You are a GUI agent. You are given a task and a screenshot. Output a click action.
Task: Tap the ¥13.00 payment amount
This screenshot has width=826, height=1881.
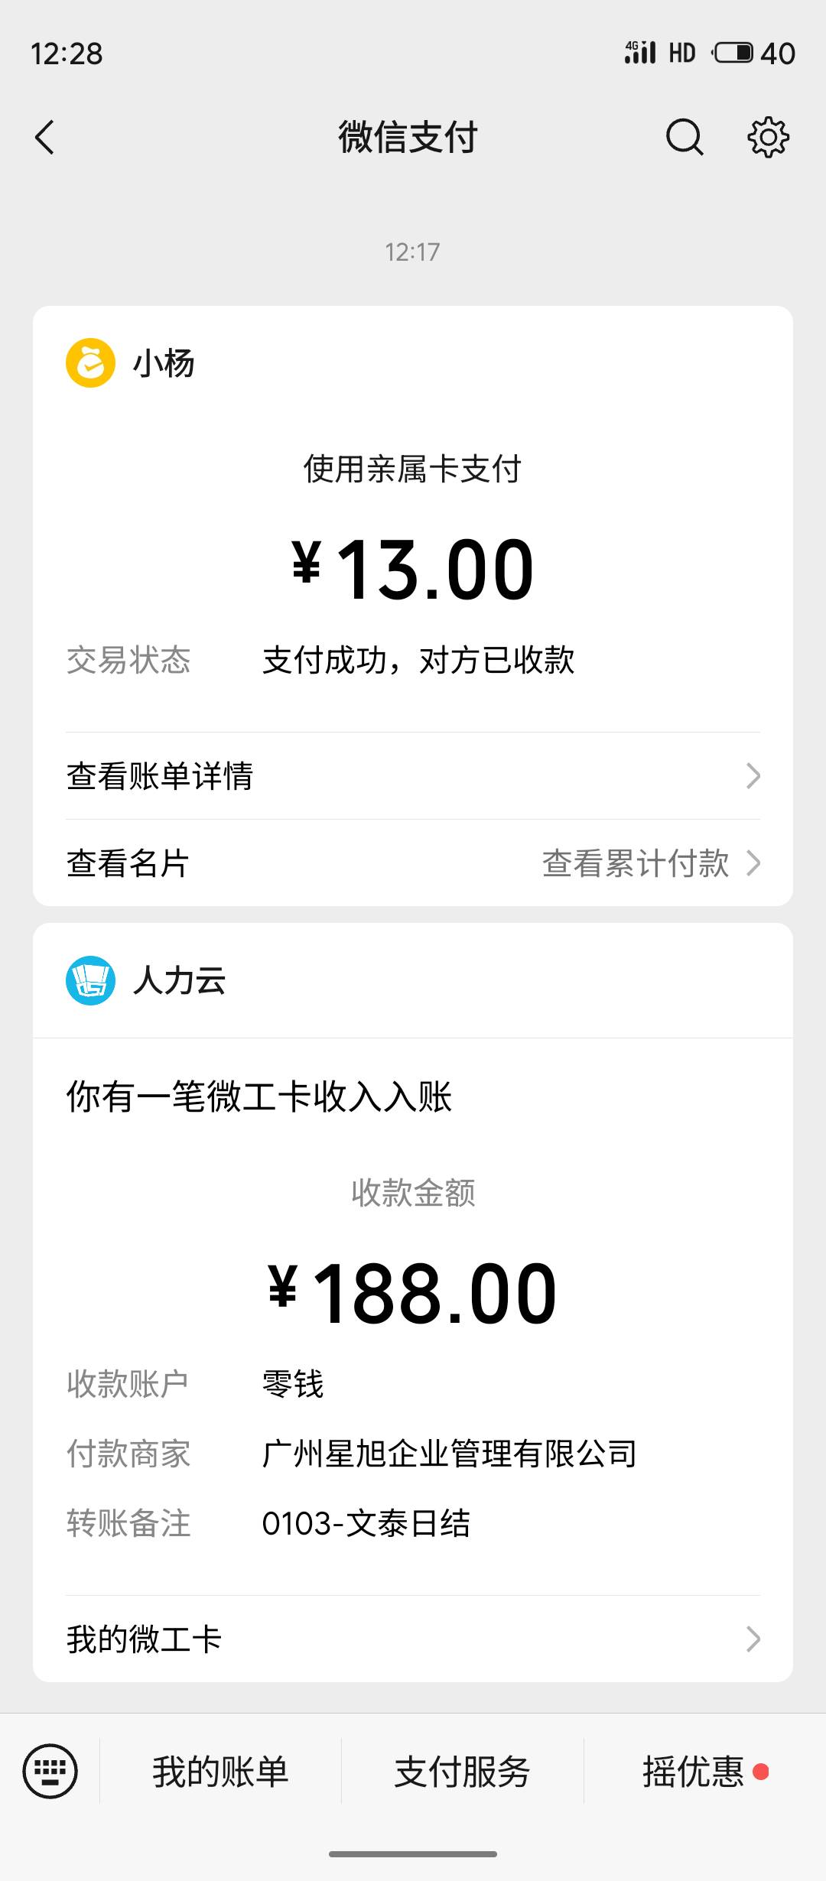(413, 570)
